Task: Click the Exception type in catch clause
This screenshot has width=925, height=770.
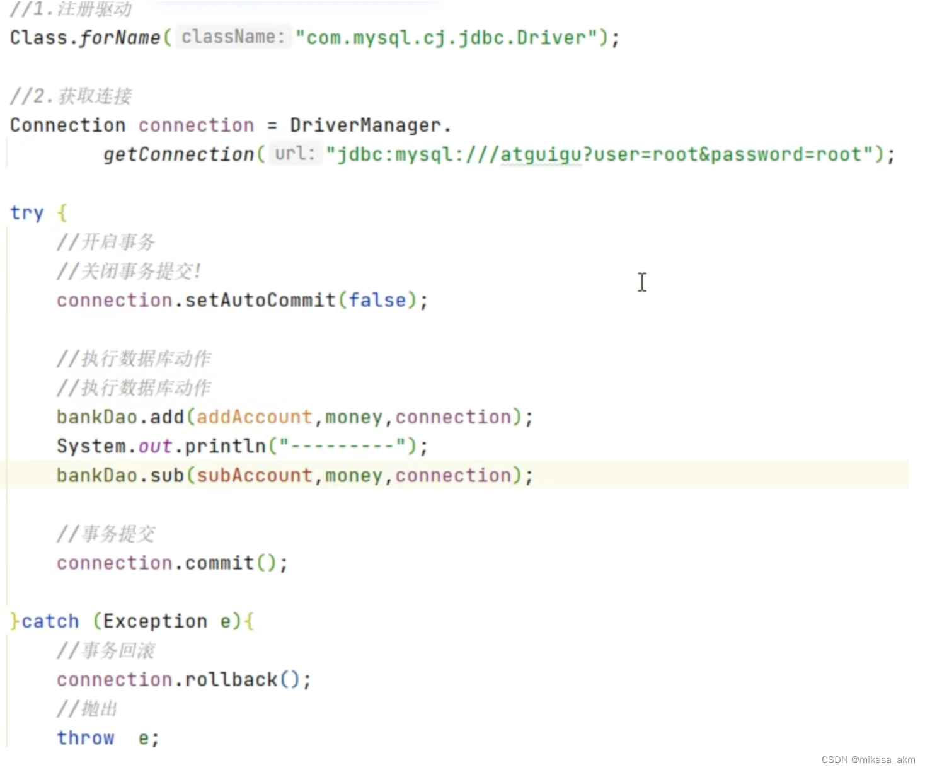Action: 156,621
